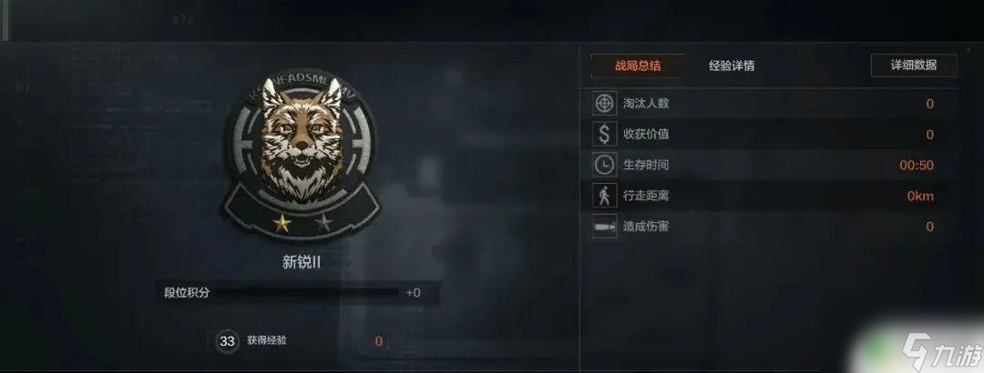This screenshot has height=373, width=984.
Task: Click the clock icon beside 生存时间
Action: coord(604,165)
